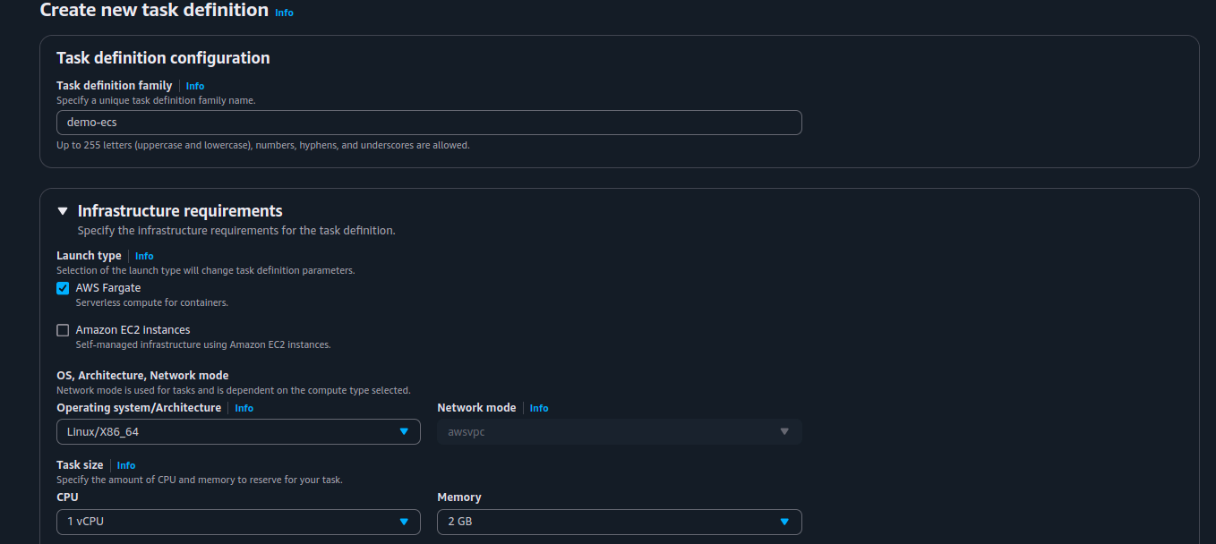Select the AWS Fargate label text

pyautogui.click(x=108, y=288)
